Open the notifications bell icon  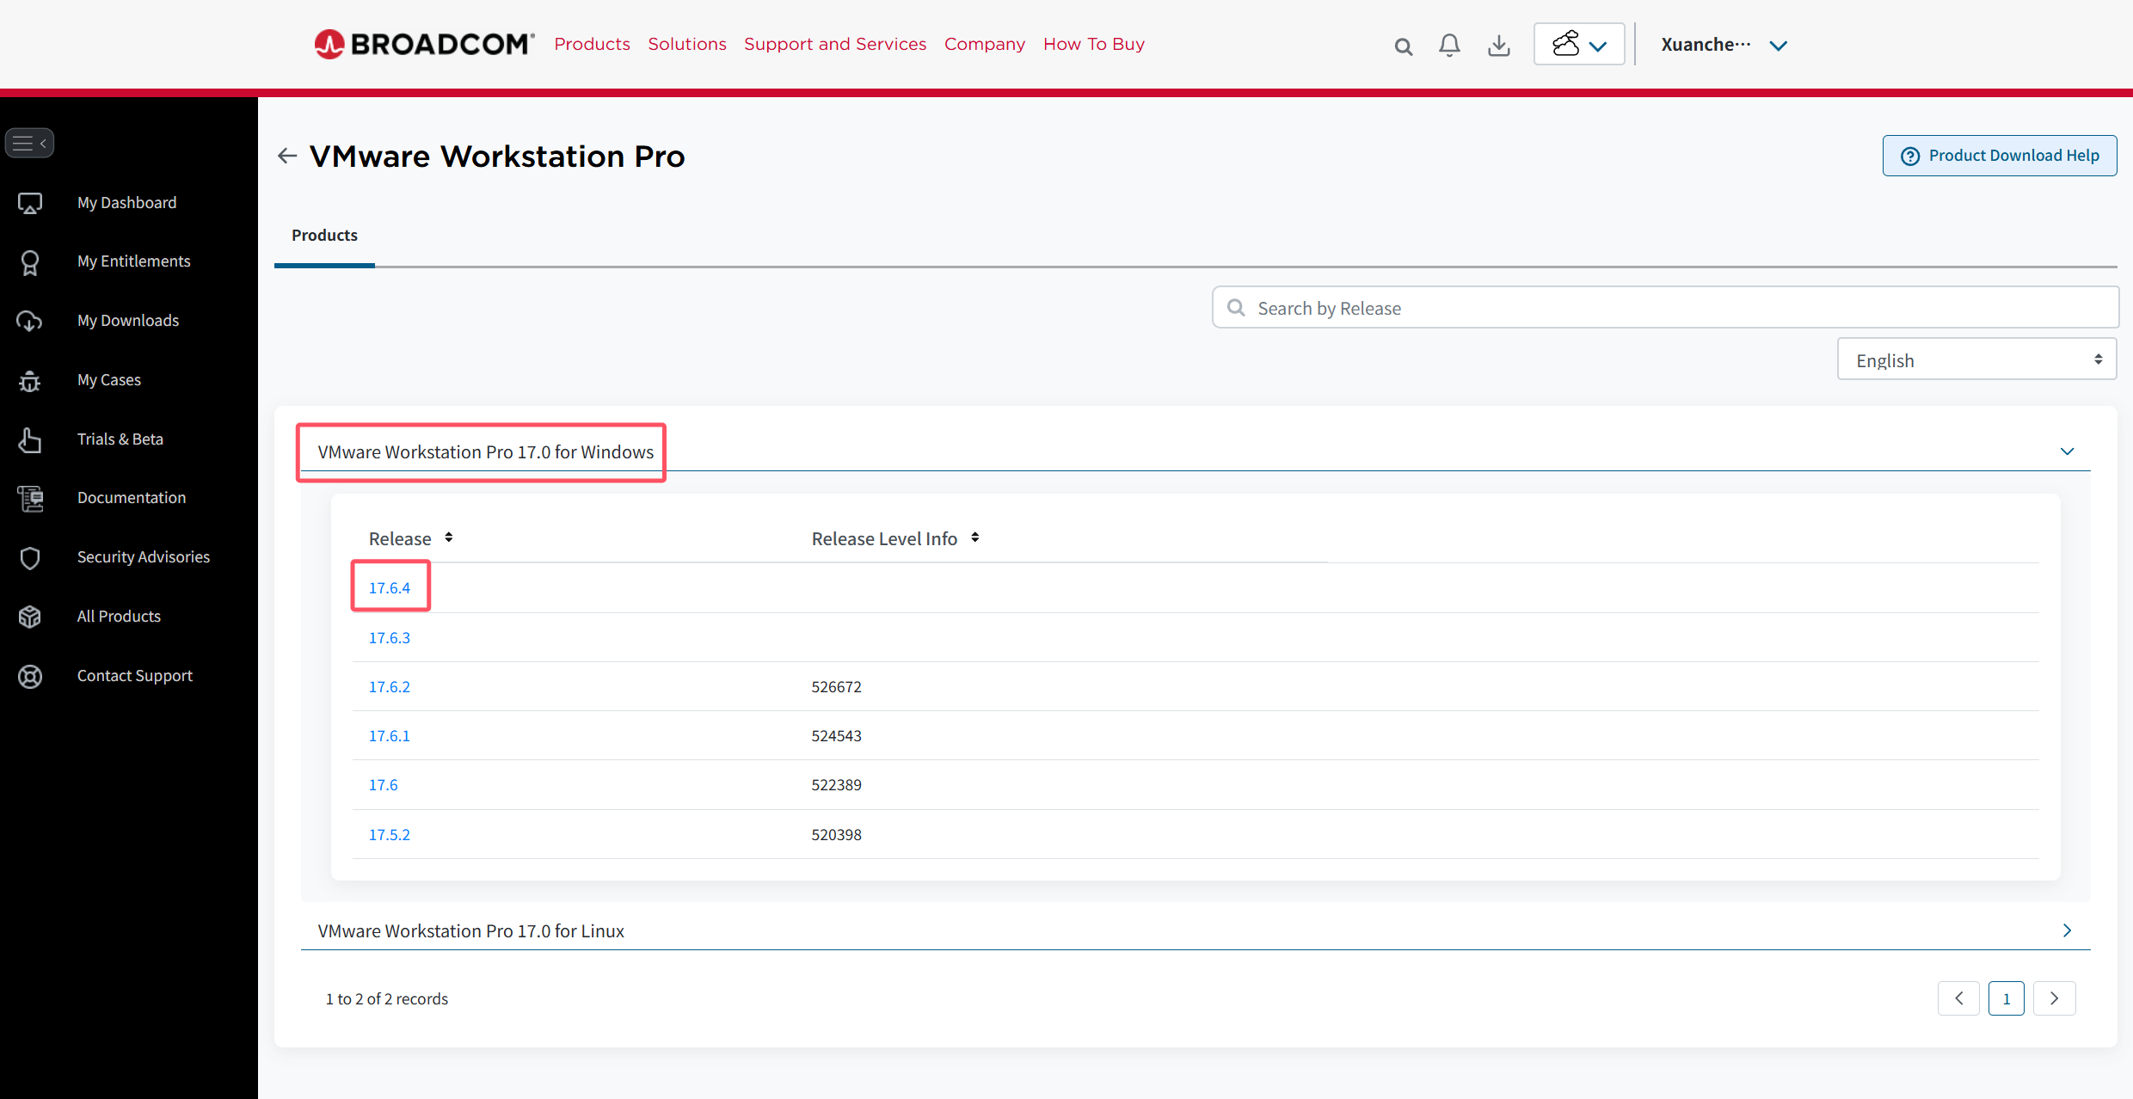pos(1449,45)
